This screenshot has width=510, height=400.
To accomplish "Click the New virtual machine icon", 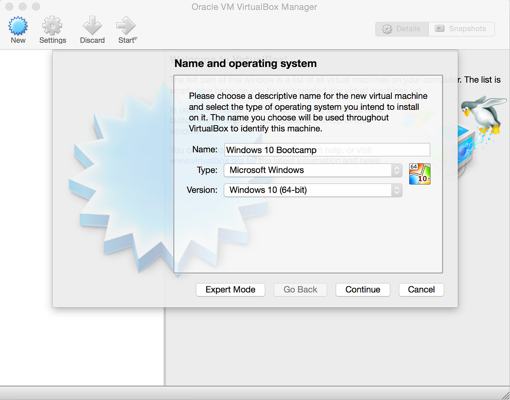I will 18,27.
